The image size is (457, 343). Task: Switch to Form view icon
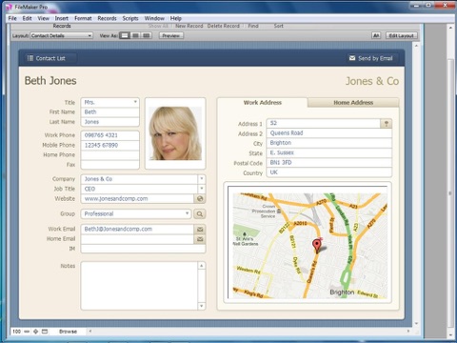coord(125,35)
